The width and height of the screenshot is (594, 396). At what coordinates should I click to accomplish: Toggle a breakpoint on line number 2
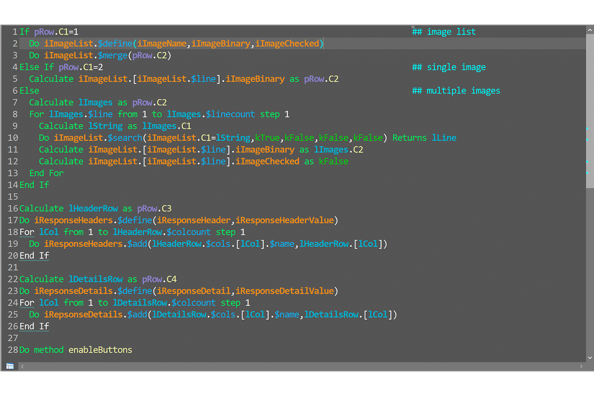coord(15,43)
